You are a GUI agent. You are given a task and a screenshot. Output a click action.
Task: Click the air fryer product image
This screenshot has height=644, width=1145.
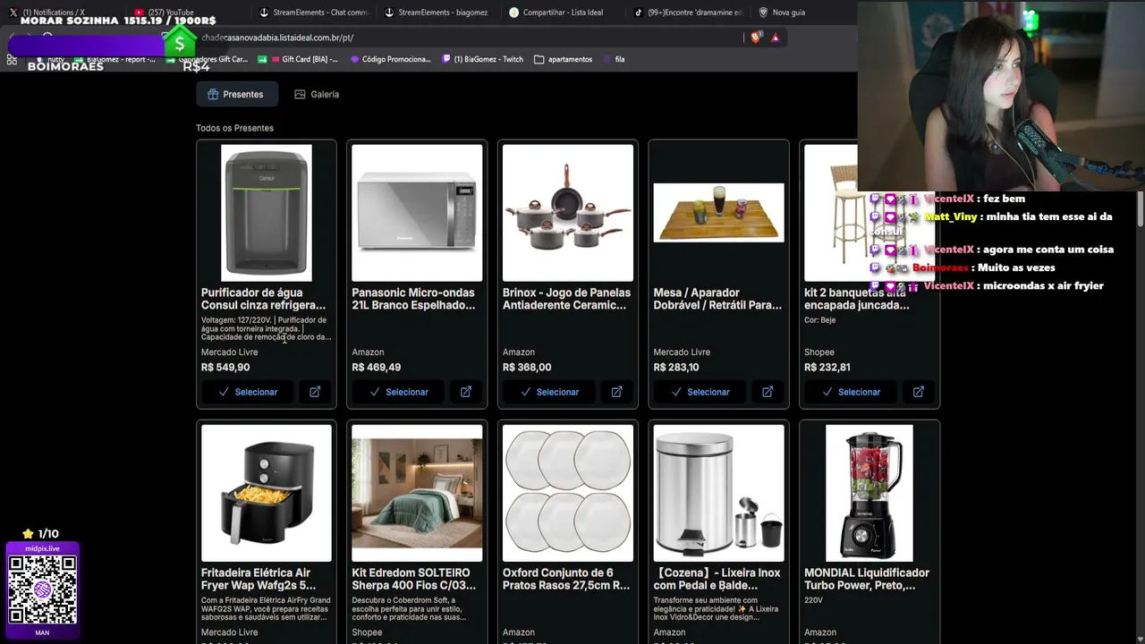(x=267, y=493)
